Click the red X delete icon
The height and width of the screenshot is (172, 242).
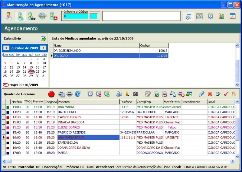pos(210,94)
